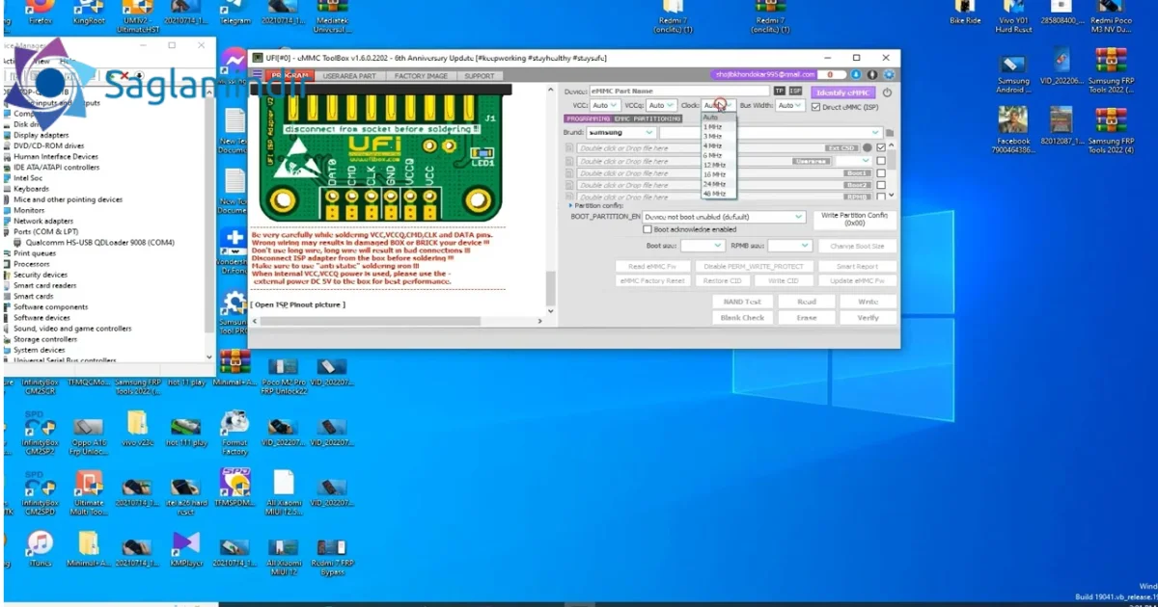Open the VCC voltage dropdown
1158x607 pixels.
(x=605, y=105)
